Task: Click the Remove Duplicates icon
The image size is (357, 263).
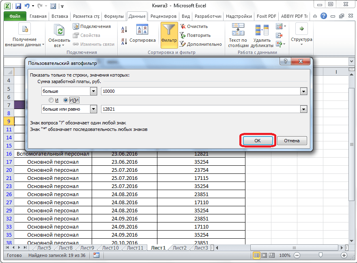Action: tap(262, 30)
